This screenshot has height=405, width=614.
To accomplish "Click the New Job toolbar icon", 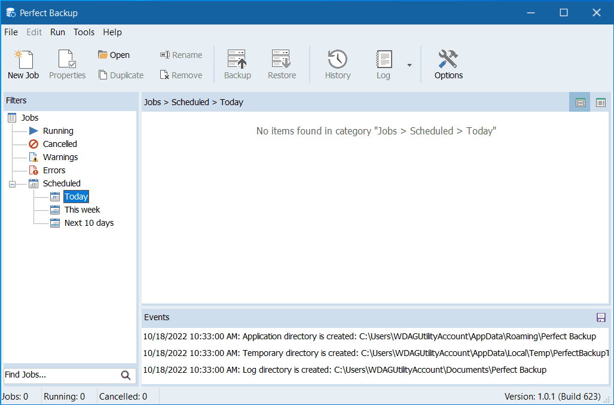I will tap(23, 65).
